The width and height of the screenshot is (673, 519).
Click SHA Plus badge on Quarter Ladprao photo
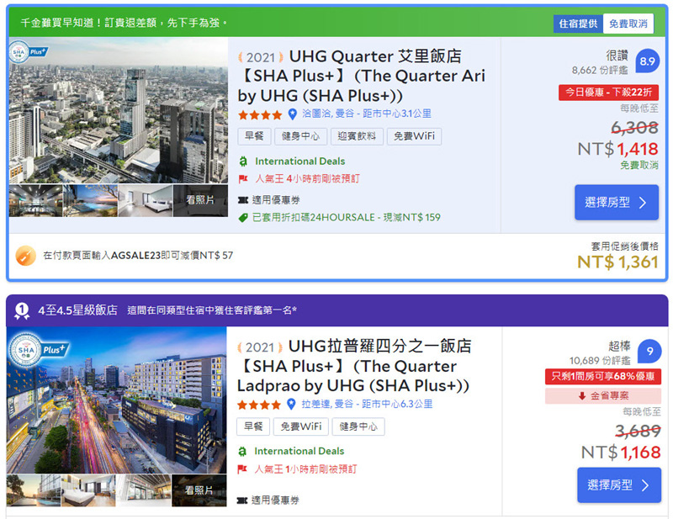39,349
